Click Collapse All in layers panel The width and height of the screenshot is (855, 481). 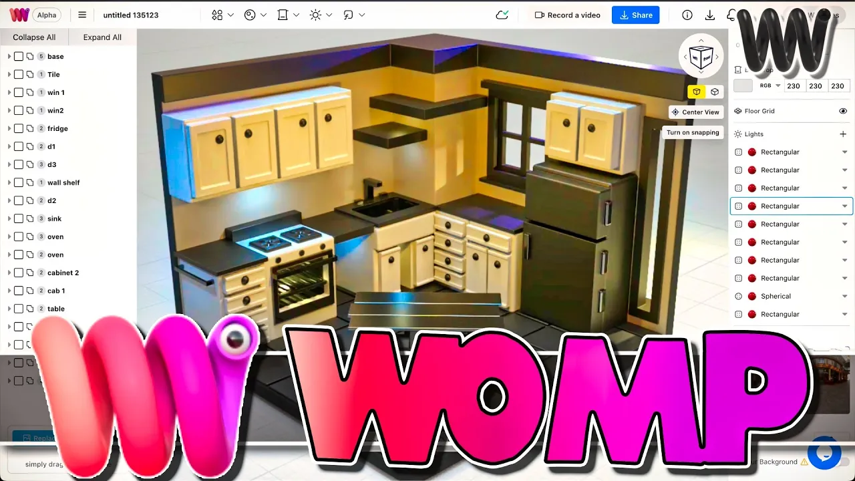coord(34,37)
